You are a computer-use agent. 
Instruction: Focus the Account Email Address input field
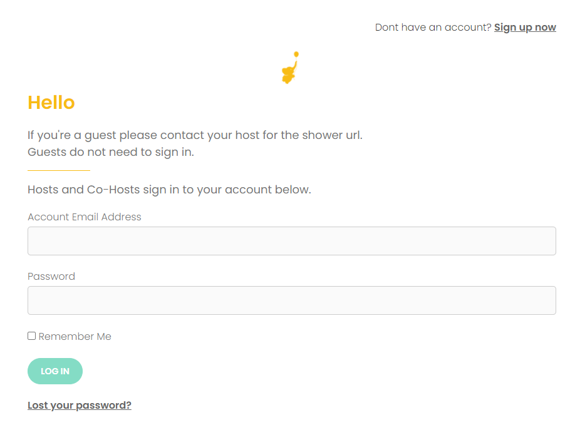pos(292,241)
